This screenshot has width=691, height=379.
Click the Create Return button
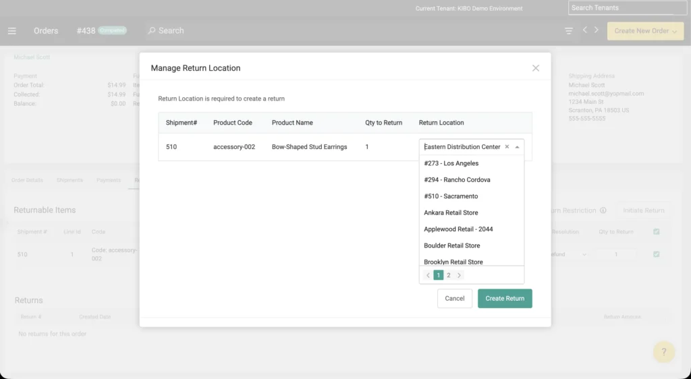[505, 298]
